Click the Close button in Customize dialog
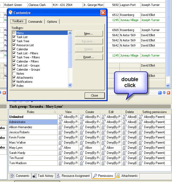The height and width of the screenshot is (182, 172). click(94, 95)
